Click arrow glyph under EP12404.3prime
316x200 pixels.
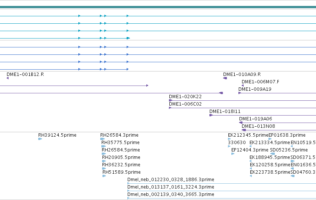click(x=233, y=154)
